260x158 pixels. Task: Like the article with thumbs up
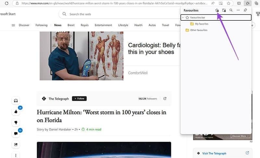tap(16, 112)
